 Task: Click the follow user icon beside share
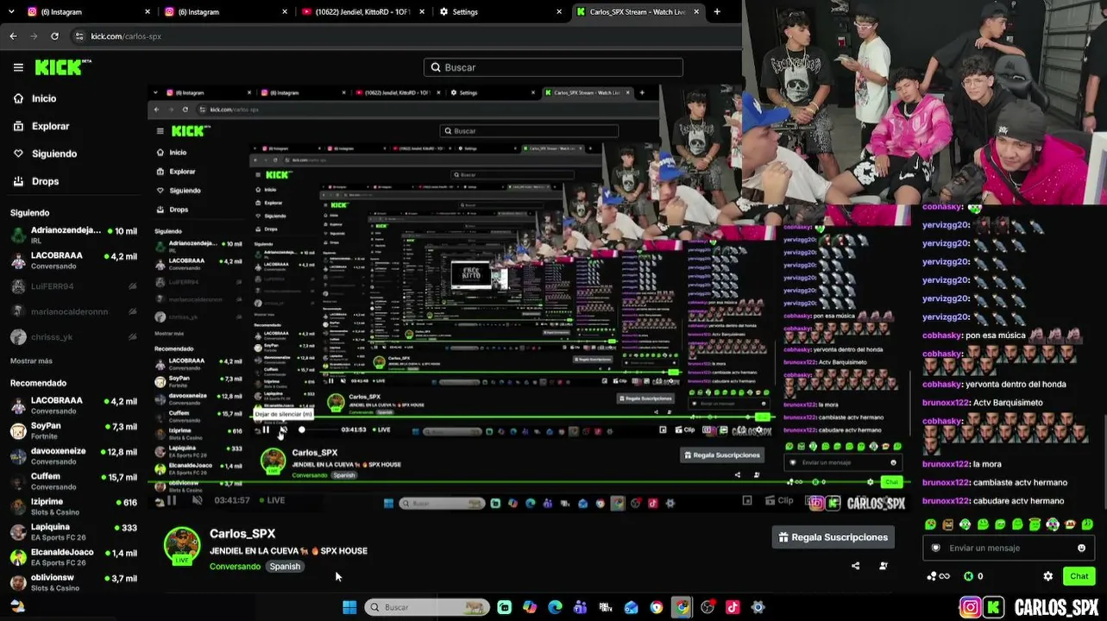[x=883, y=566]
